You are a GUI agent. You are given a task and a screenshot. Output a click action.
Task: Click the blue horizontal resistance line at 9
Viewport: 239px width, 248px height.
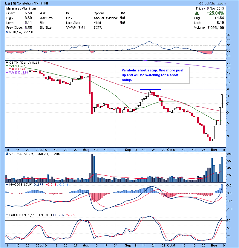[x=183, y=90]
